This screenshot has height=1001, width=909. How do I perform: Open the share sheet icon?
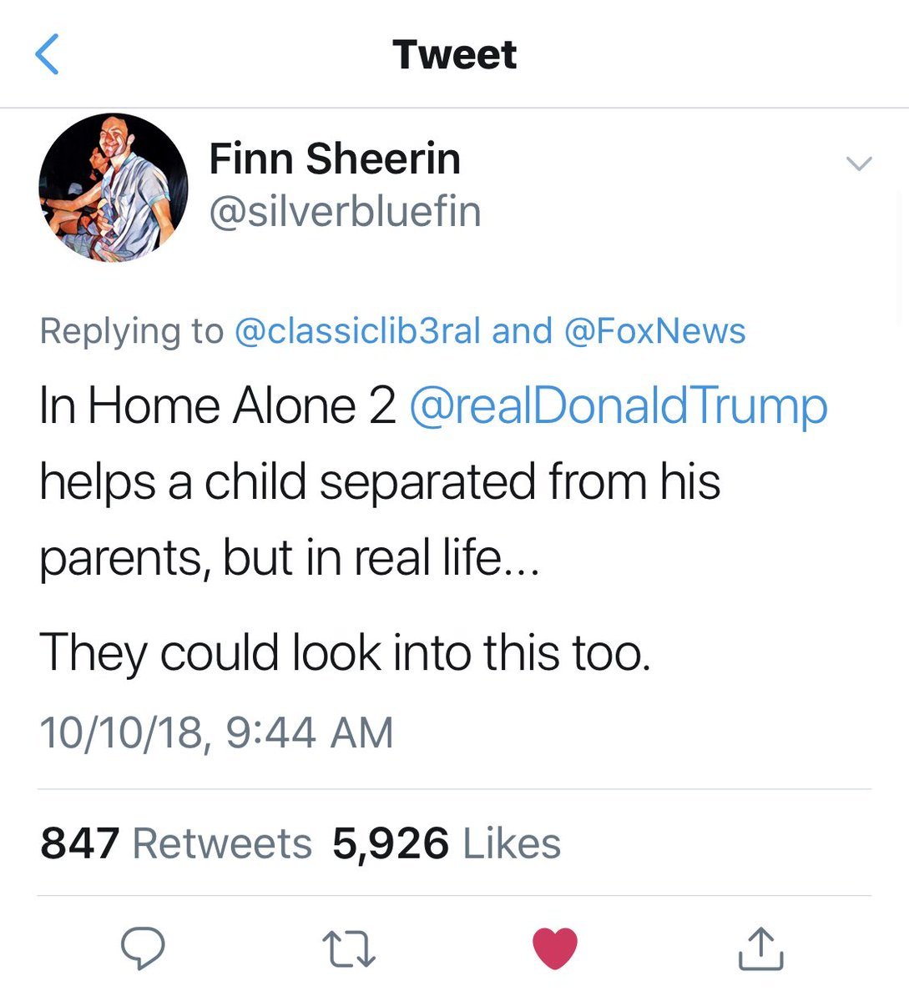point(760,948)
